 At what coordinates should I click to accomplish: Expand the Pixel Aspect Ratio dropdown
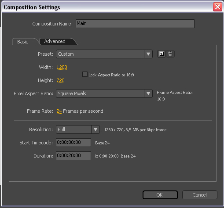(x=148, y=93)
